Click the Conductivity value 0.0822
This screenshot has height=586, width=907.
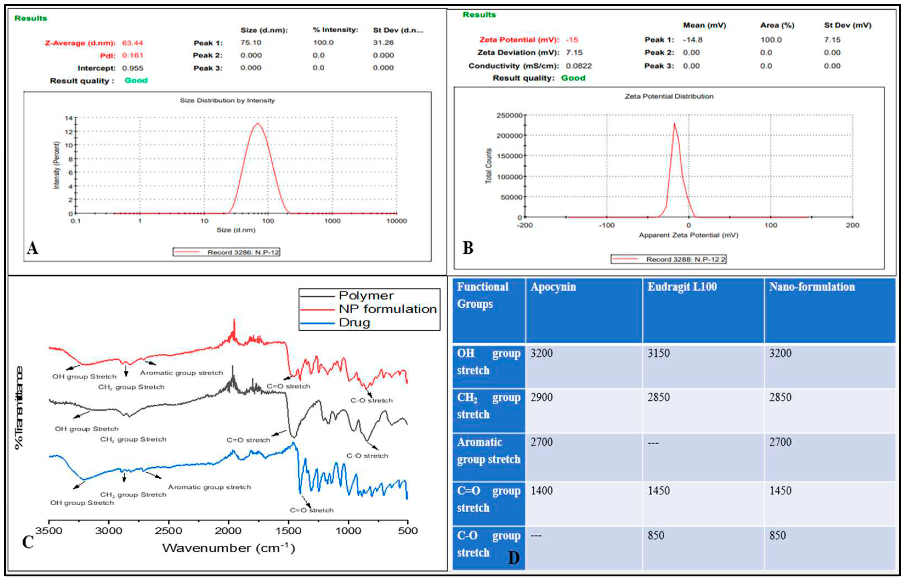pyautogui.click(x=579, y=66)
